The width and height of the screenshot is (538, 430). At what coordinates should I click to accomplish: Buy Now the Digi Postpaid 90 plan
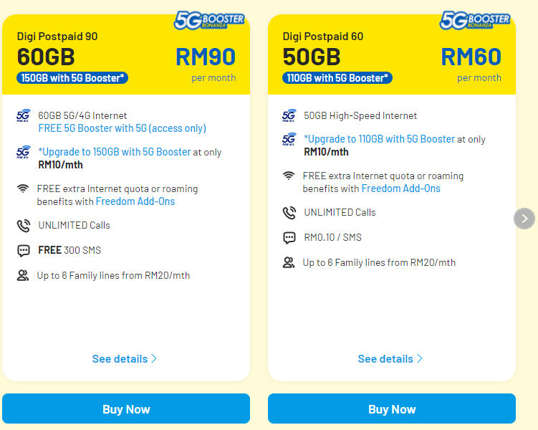click(x=126, y=408)
